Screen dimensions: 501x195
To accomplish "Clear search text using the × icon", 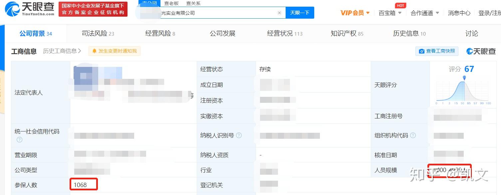I will point(280,13).
